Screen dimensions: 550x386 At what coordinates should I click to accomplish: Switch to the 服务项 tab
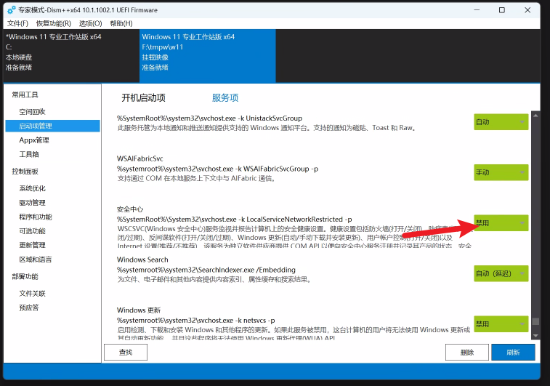(225, 98)
